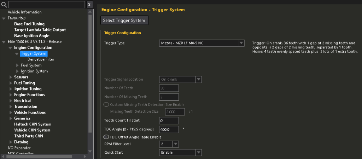Clear search with the X button
This screenshot has height=159, width=362.
tap(89, 5)
